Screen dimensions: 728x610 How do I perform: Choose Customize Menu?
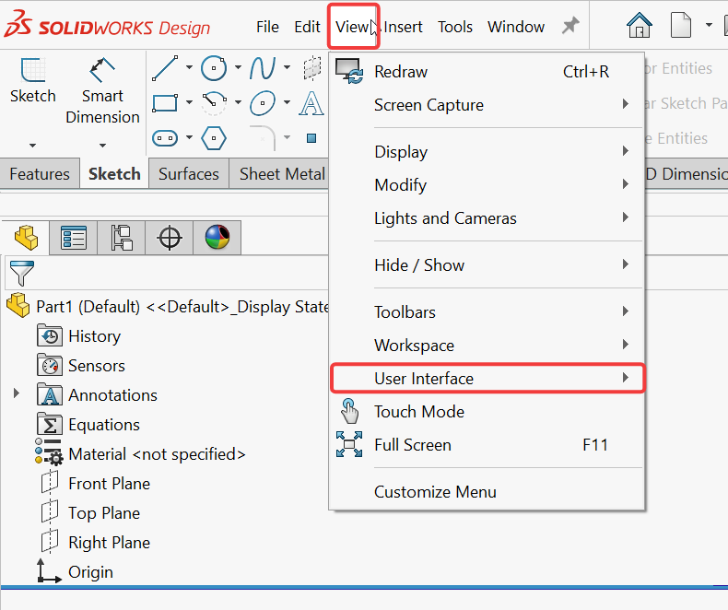[487, 492]
